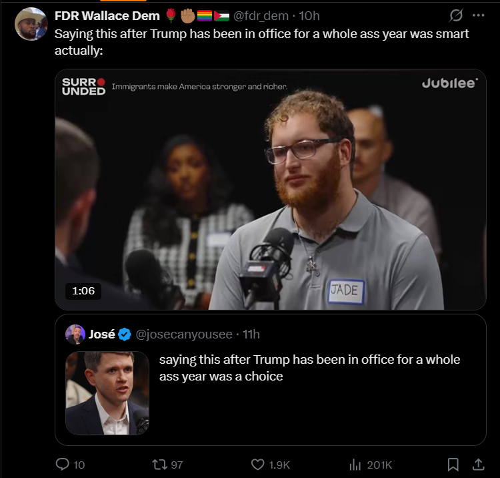Click the 11h timestamp on quoted tweet
The height and width of the screenshot is (478, 500).
[x=251, y=334]
